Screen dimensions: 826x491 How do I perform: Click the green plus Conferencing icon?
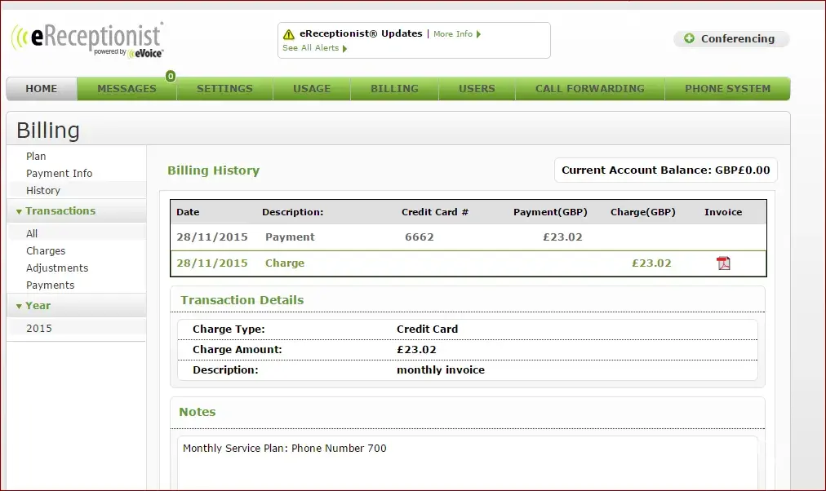[x=690, y=38]
